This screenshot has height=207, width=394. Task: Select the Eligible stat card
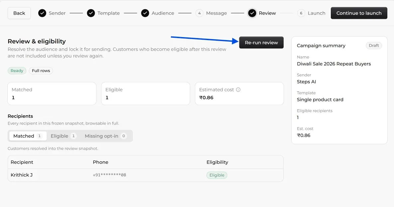pos(146,94)
